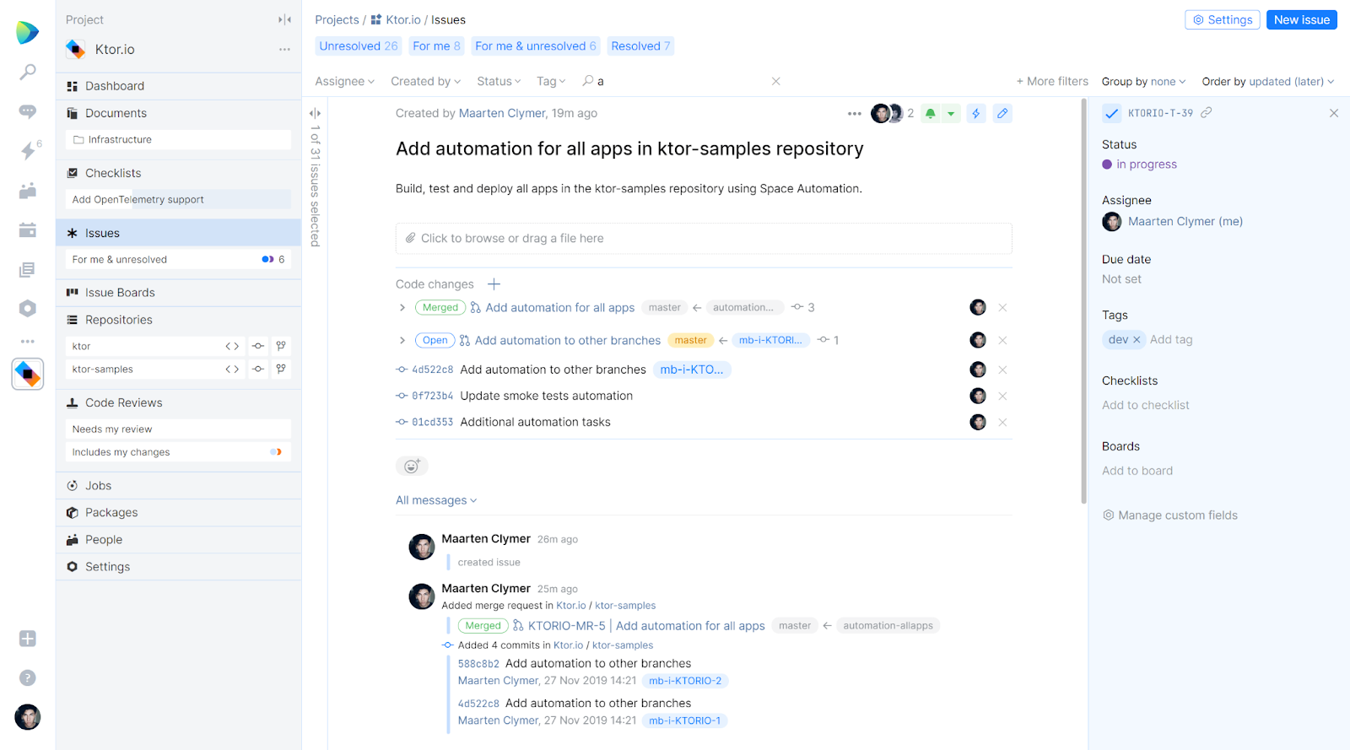Viewport: 1350px width, 750px height.
Task: Open ktor-samples commits icon
Action: 258,369
